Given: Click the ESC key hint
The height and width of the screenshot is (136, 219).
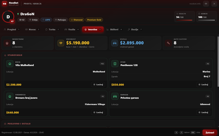Looking at the screenshot, I should click(x=193, y=132).
